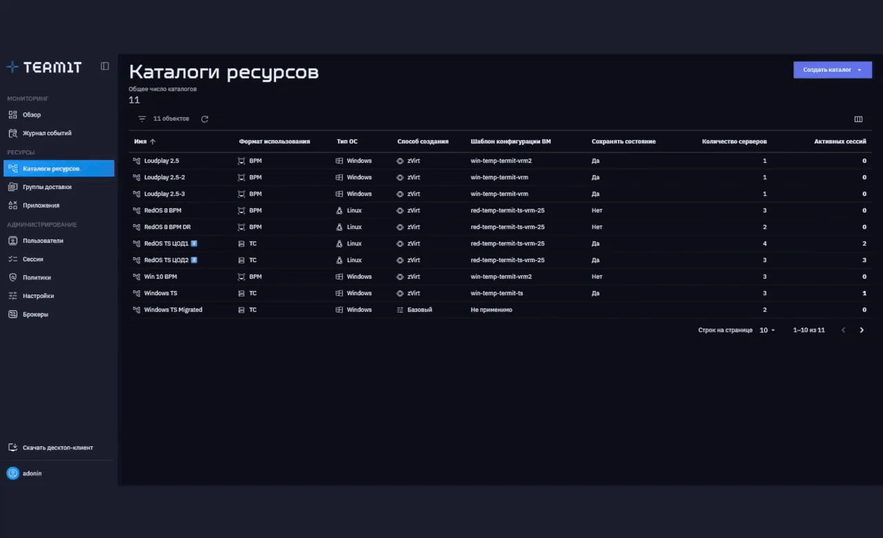Open Сессии in the sidebar
This screenshot has height=538, width=883.
pos(59,259)
